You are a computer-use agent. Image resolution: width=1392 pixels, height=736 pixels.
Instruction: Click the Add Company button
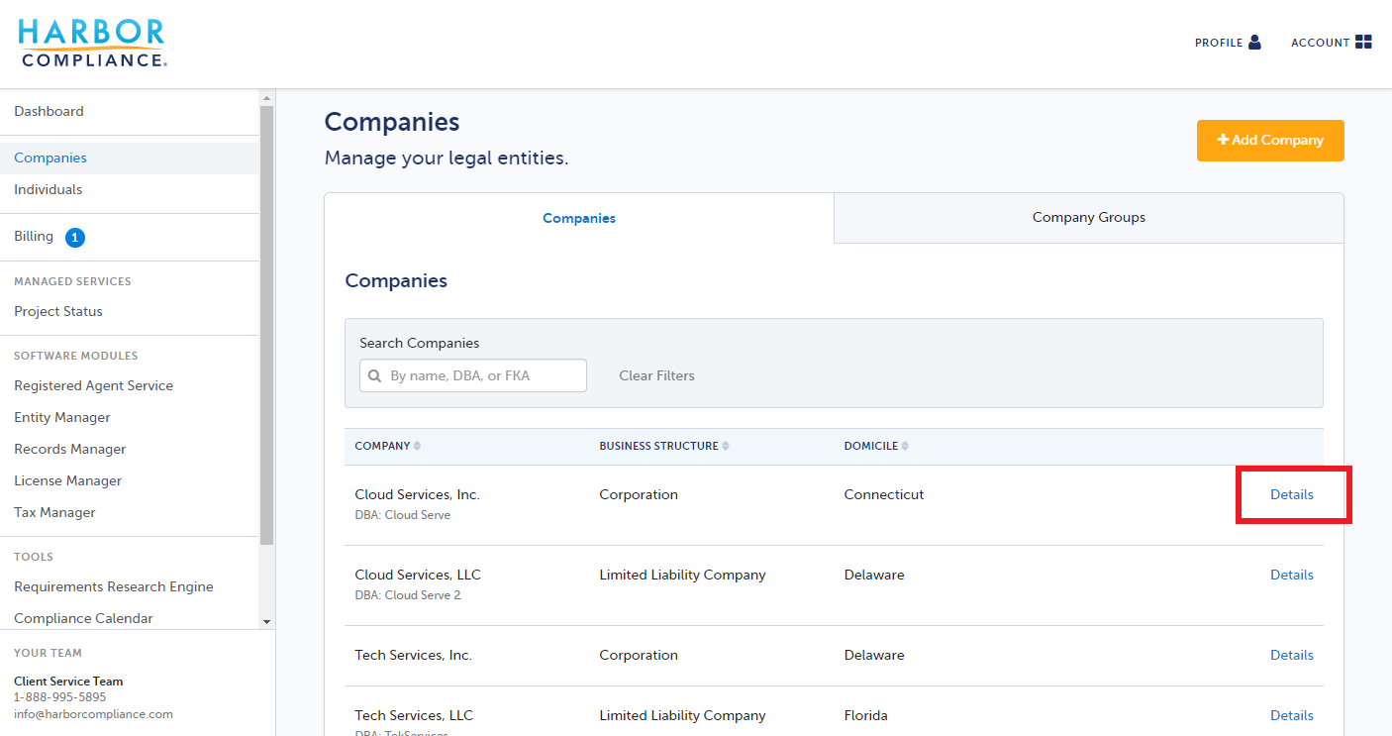(x=1270, y=141)
